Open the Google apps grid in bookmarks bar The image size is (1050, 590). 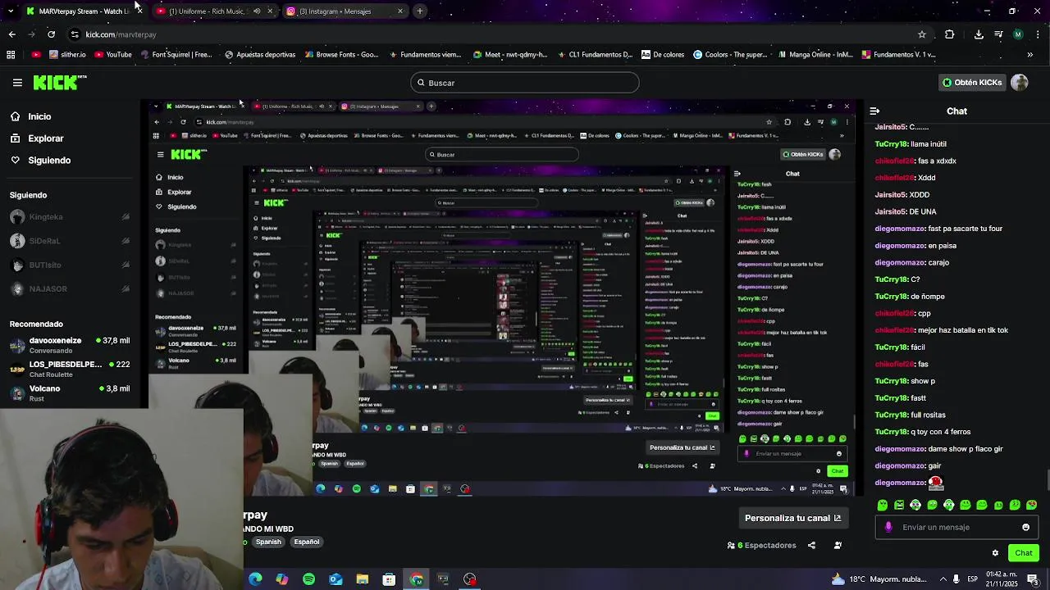[11, 55]
